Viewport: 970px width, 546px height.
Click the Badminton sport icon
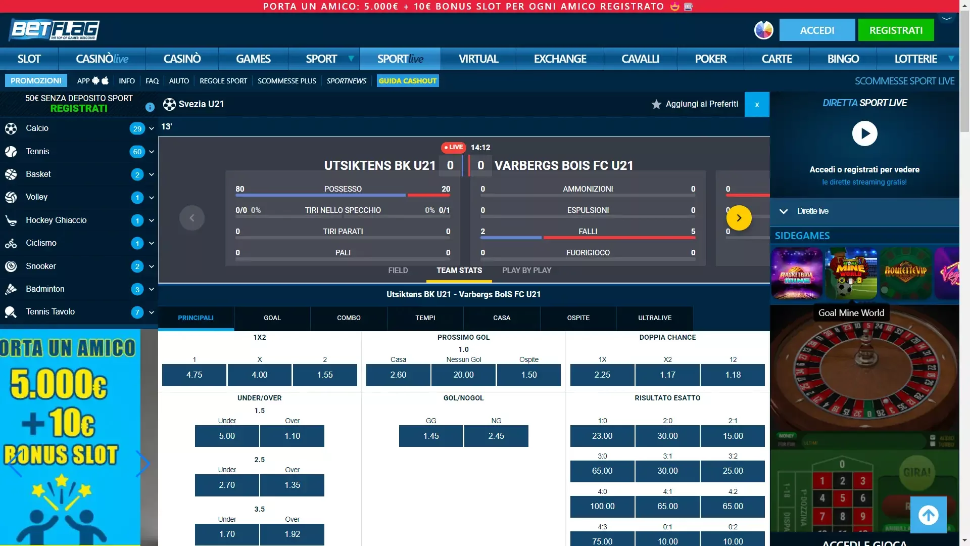click(11, 289)
